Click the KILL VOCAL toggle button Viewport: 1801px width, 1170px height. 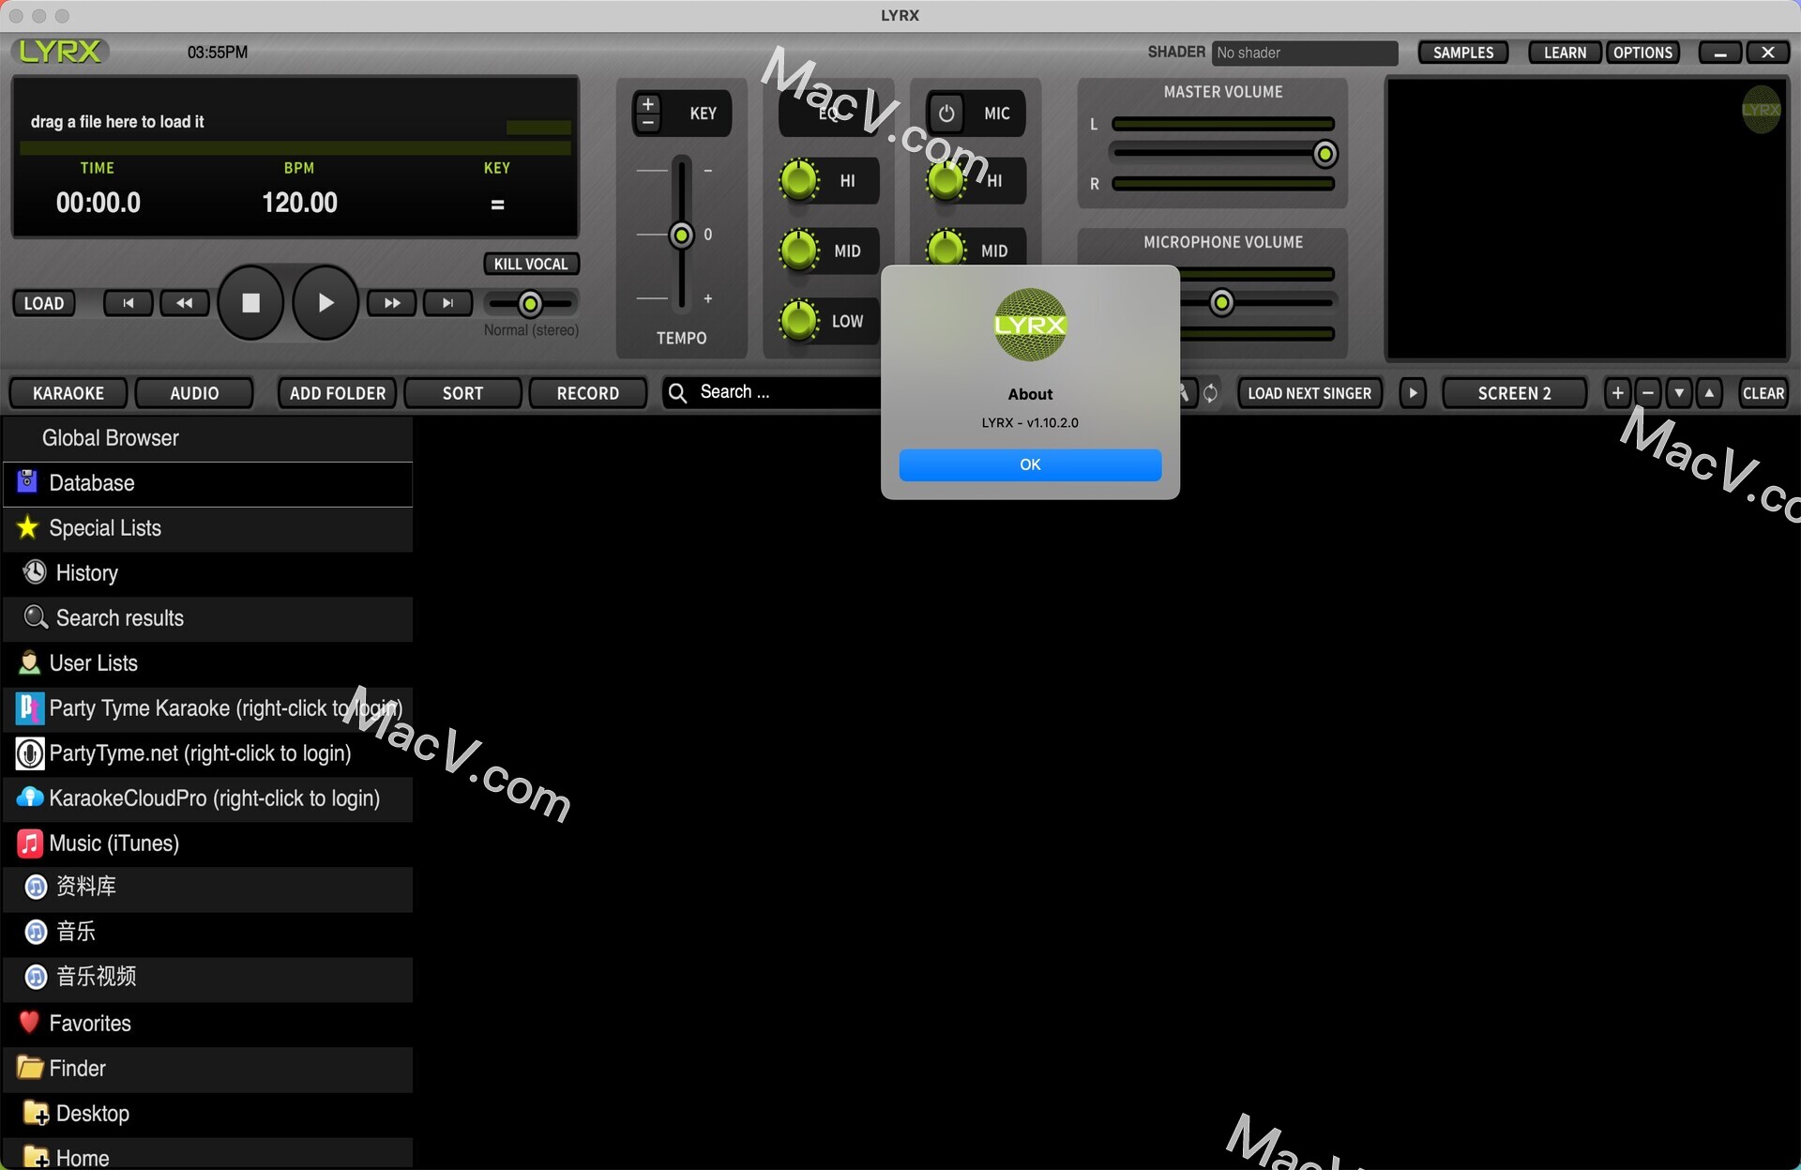click(526, 264)
